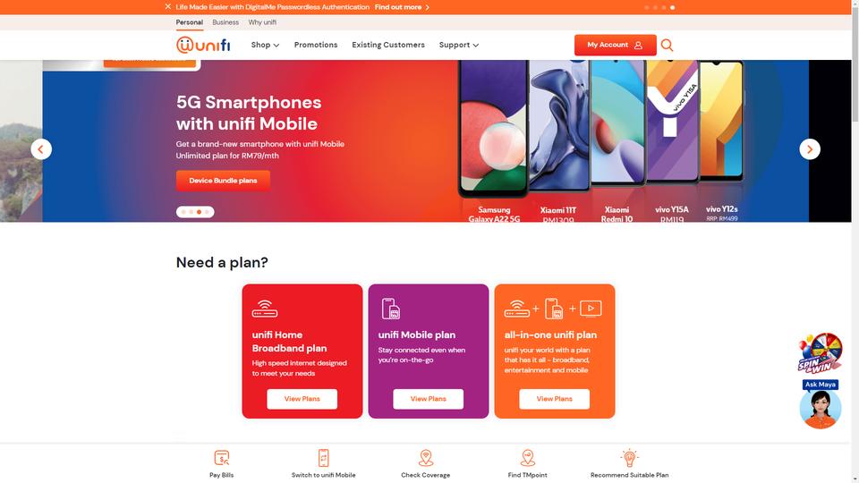The height and width of the screenshot is (483, 859).
Task: Select the last hero carousel dot
Action: (x=207, y=212)
